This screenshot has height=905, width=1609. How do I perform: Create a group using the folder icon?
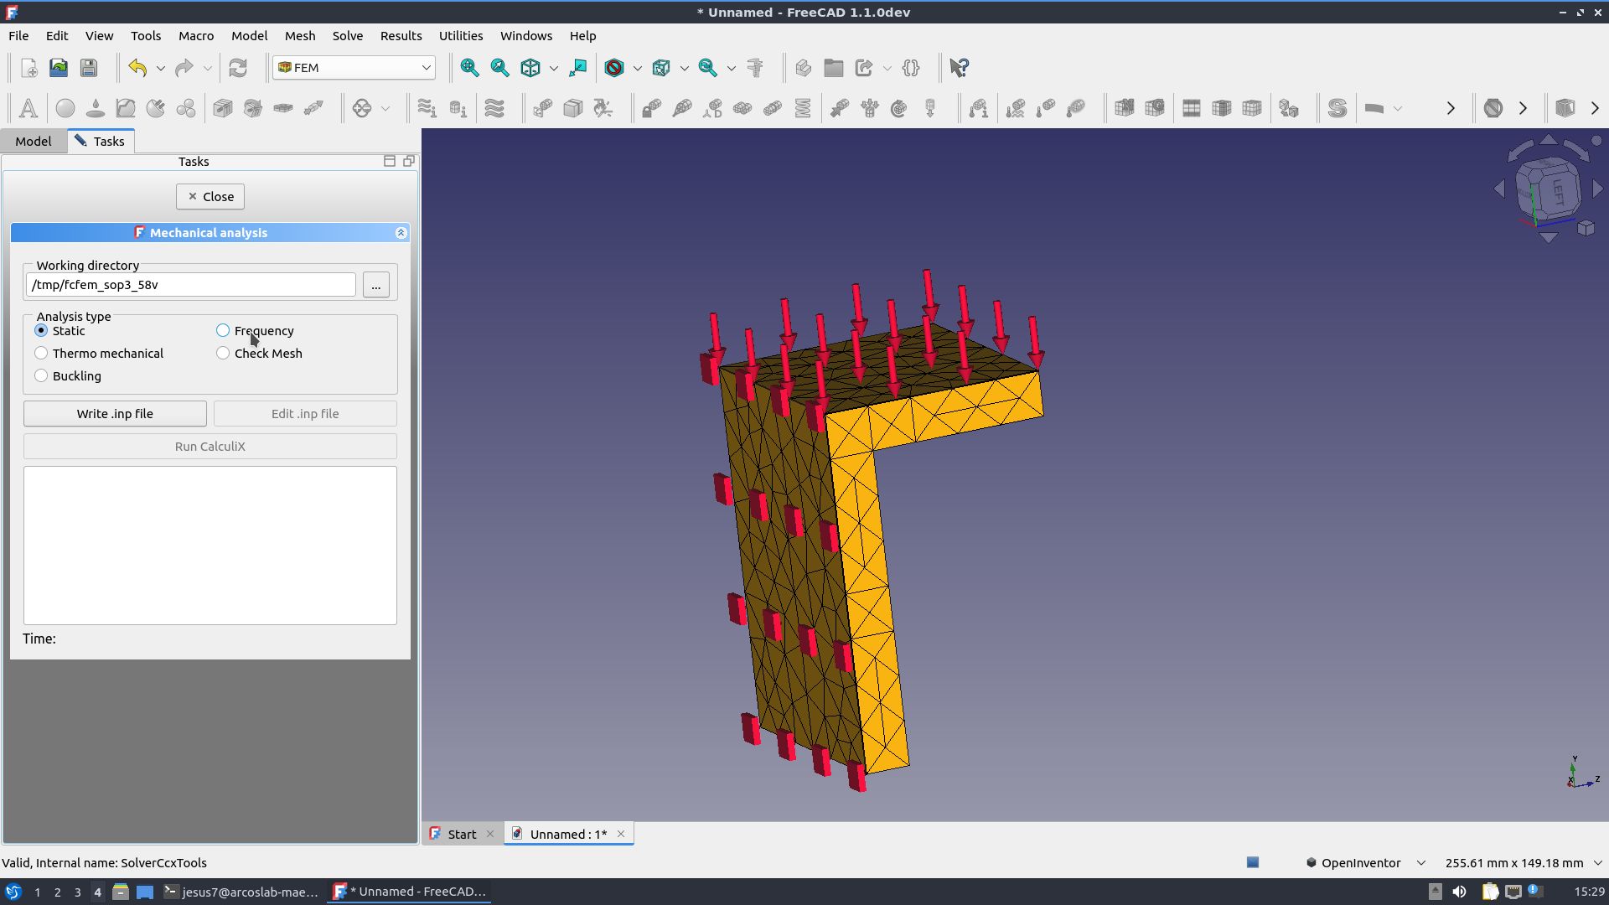[834, 68]
